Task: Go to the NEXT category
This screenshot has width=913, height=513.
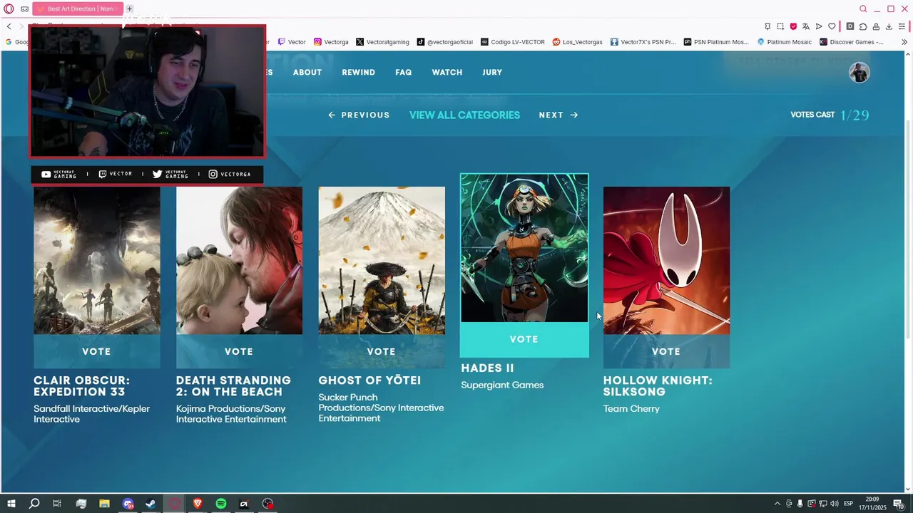Action: pos(558,115)
